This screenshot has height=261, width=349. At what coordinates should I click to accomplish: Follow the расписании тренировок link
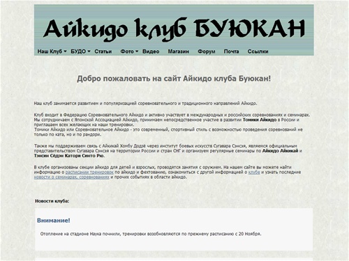pyautogui.click(x=89, y=172)
